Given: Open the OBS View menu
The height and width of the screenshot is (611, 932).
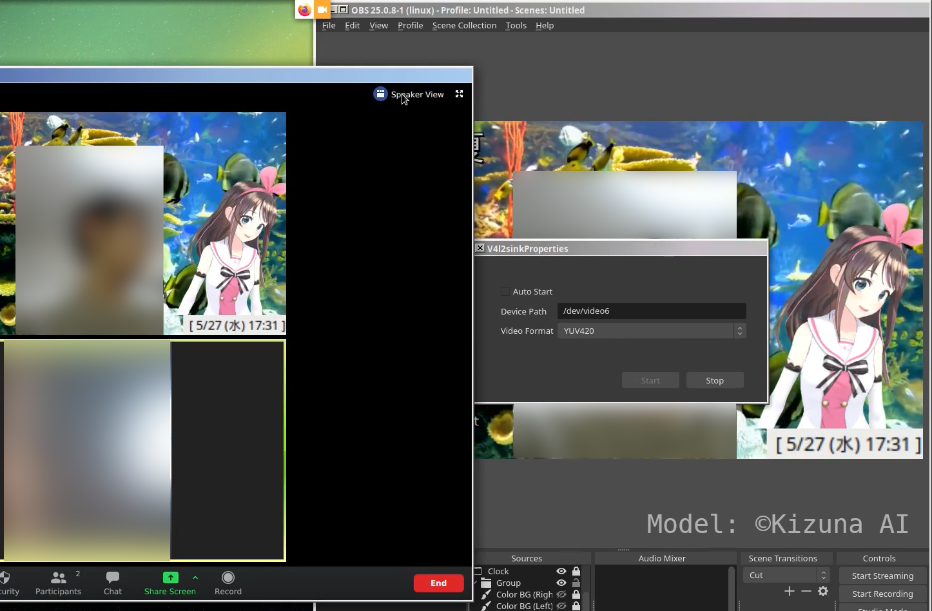Looking at the screenshot, I should 378,25.
